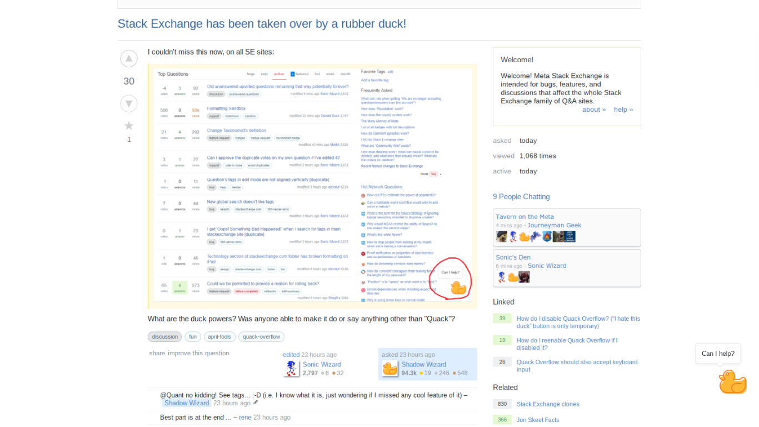Click the Sonic avatar in Sonic's Den

(x=501, y=276)
